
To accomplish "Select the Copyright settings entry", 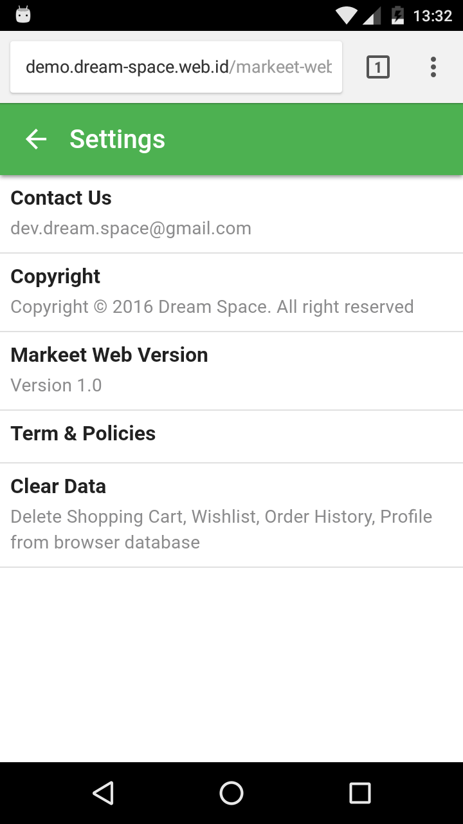I will [x=56, y=277].
